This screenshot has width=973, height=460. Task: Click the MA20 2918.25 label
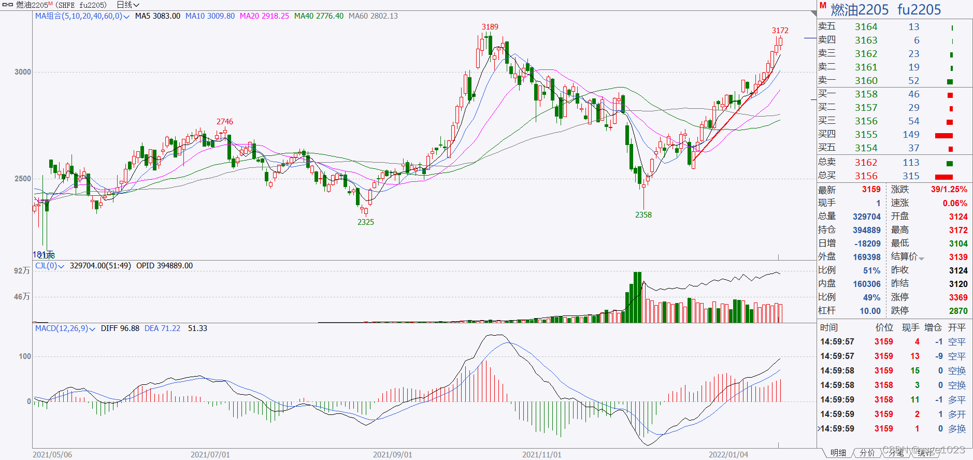point(264,16)
